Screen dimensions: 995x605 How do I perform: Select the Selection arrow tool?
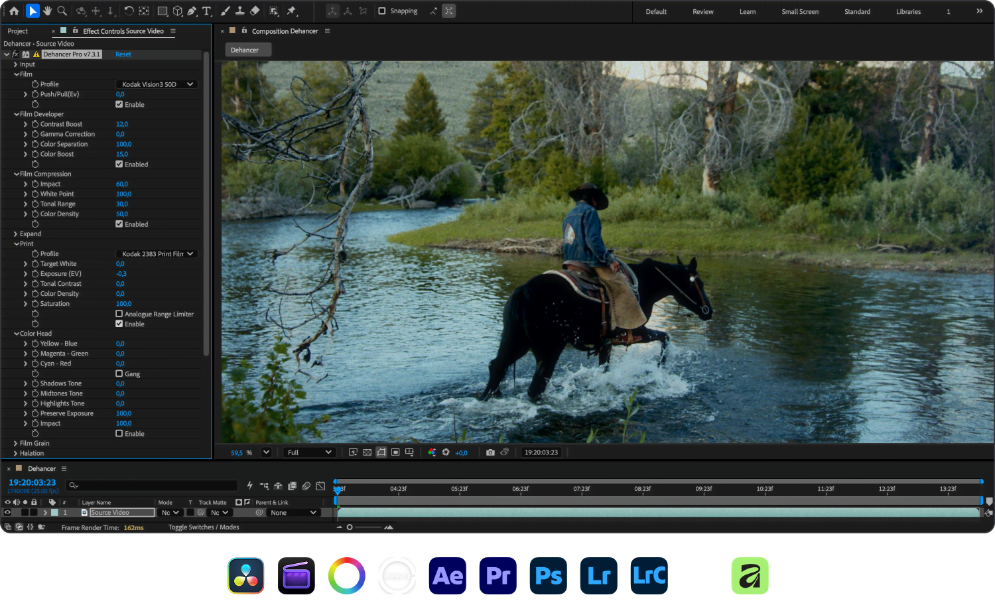[x=32, y=11]
